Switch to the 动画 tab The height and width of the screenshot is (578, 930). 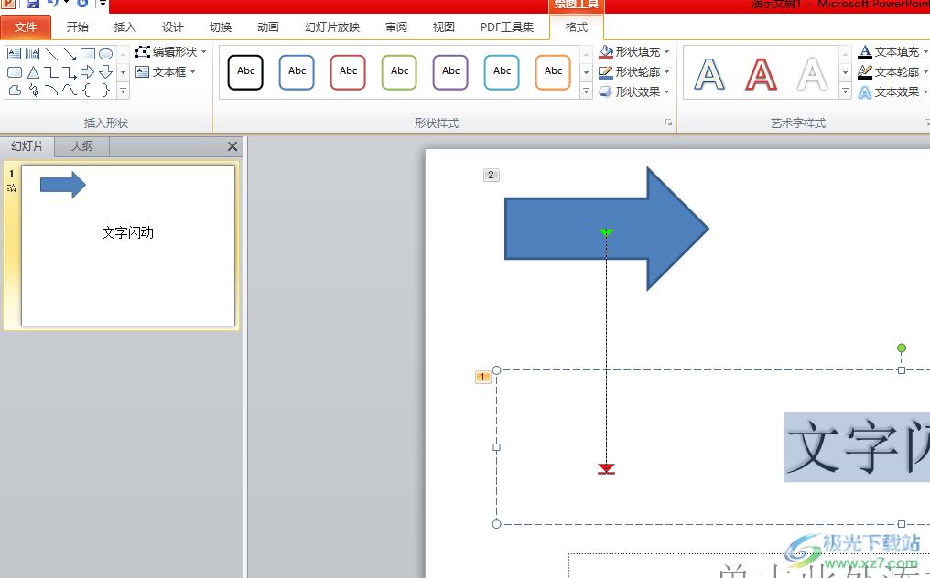click(x=268, y=27)
